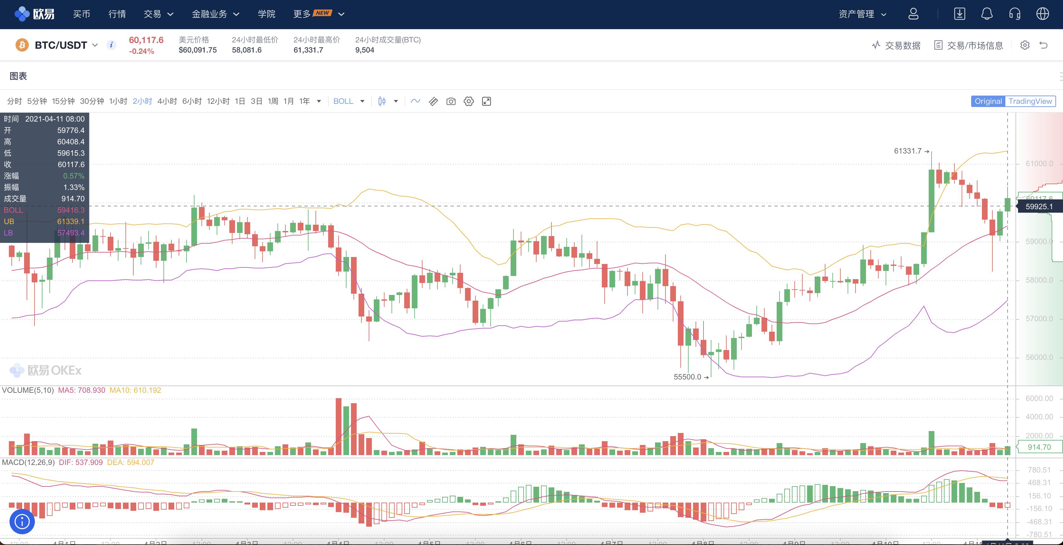Click the download app icon

(x=959, y=14)
